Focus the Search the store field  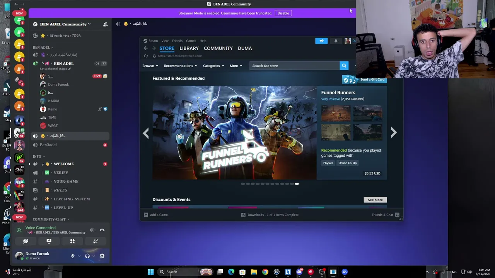point(294,66)
